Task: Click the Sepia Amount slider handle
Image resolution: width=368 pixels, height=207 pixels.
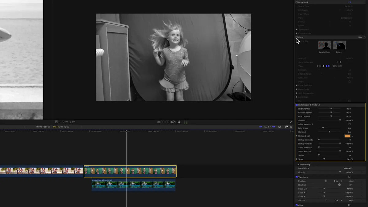Action: 340,151
